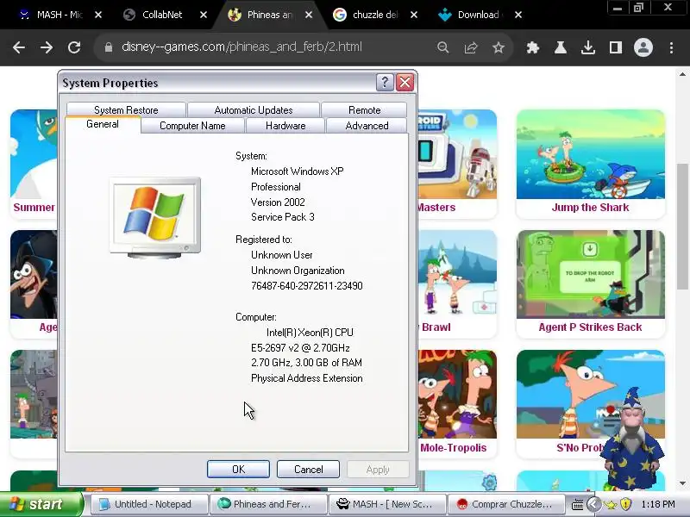This screenshot has width=690, height=517.
Task: Close the Download browser tab
Action: (518, 15)
